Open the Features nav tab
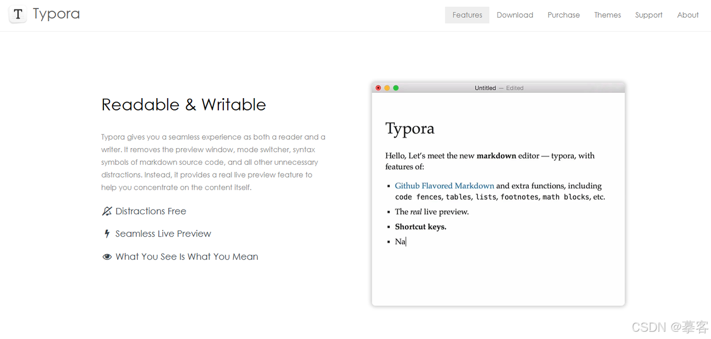711x339 pixels. [x=467, y=15]
